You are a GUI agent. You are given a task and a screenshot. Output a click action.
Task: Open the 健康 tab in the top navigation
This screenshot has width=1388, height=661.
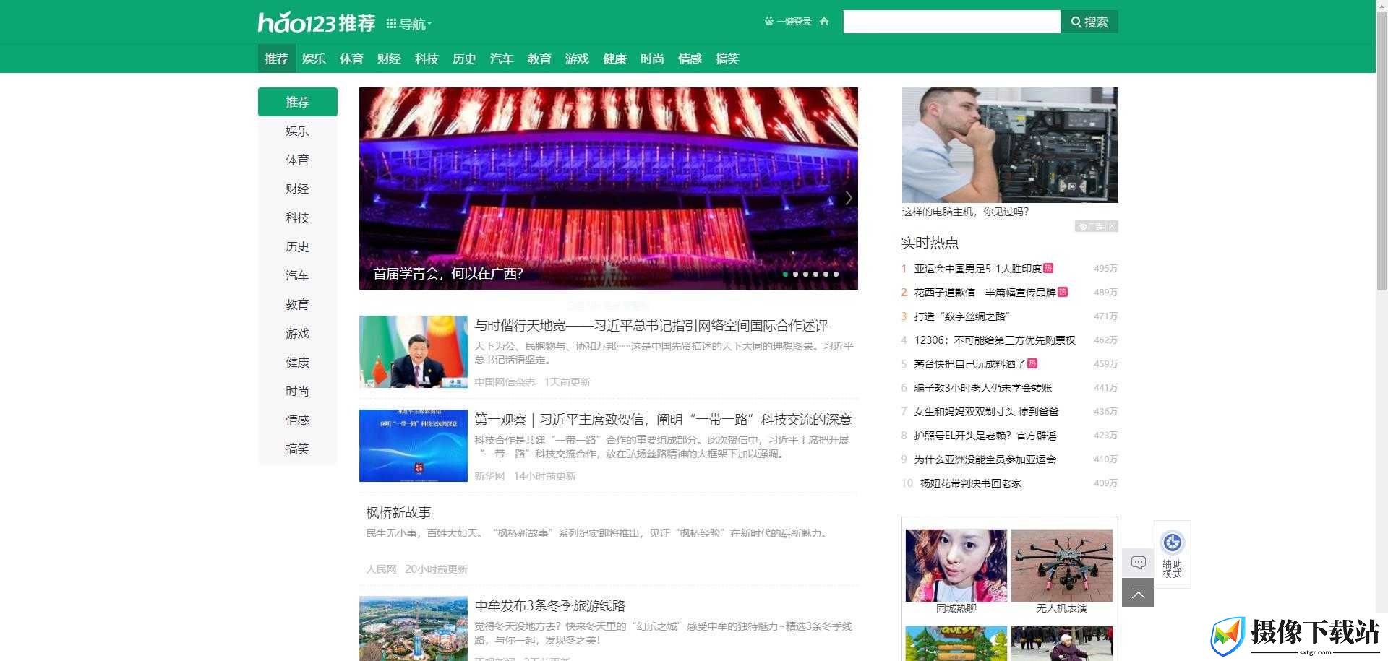pyautogui.click(x=614, y=59)
